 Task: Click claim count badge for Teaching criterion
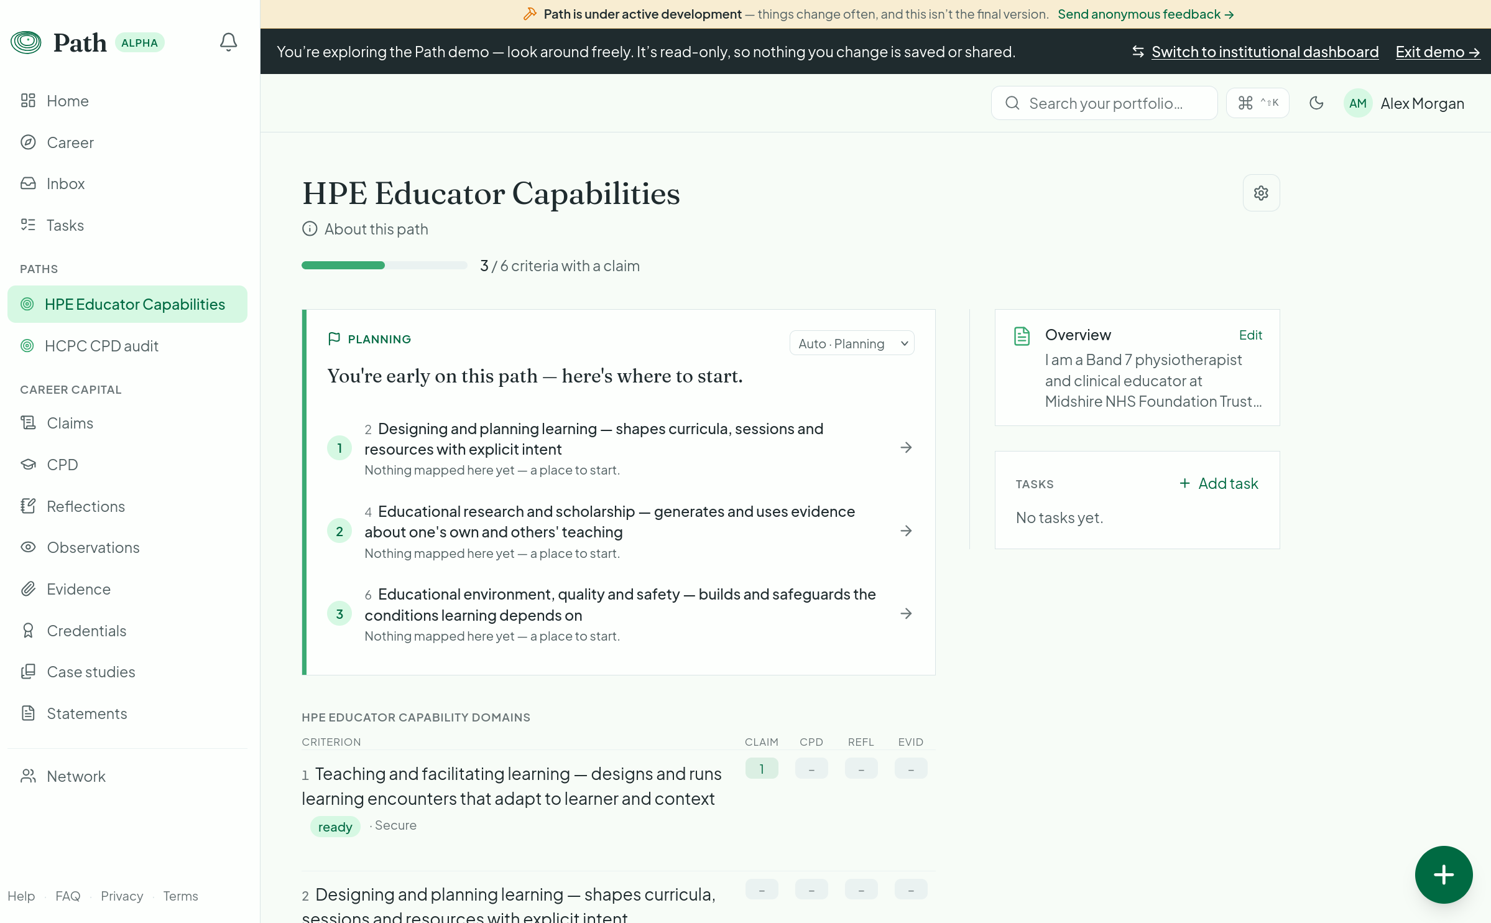[x=762, y=769]
